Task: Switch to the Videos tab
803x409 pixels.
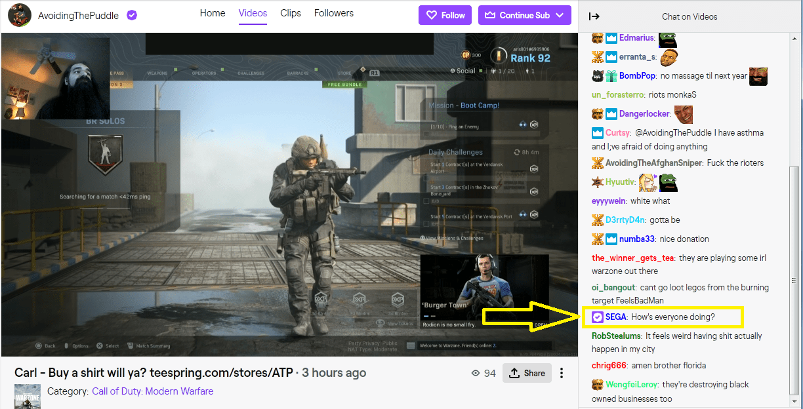Action: click(253, 13)
